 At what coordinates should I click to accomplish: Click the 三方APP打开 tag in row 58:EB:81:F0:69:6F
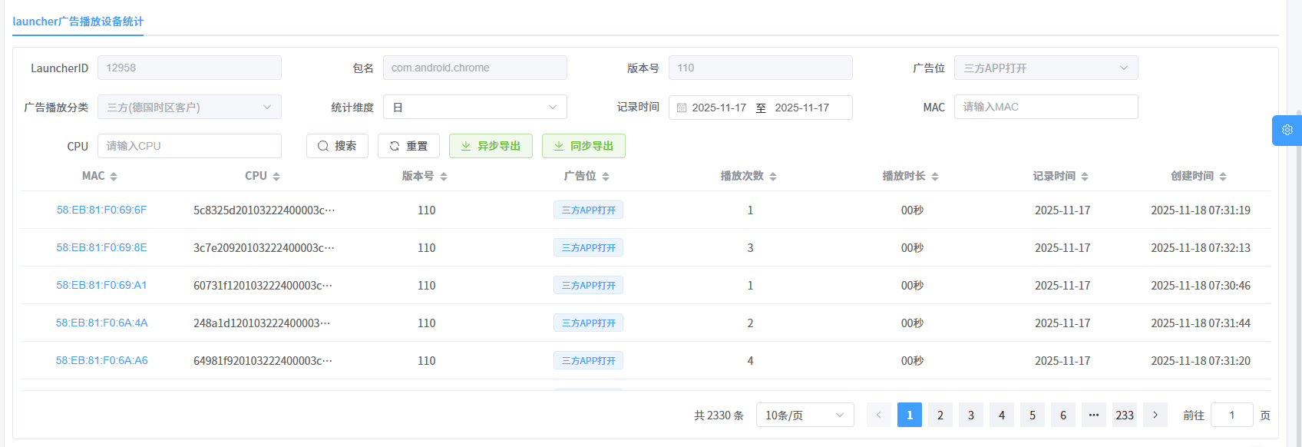[x=588, y=210]
